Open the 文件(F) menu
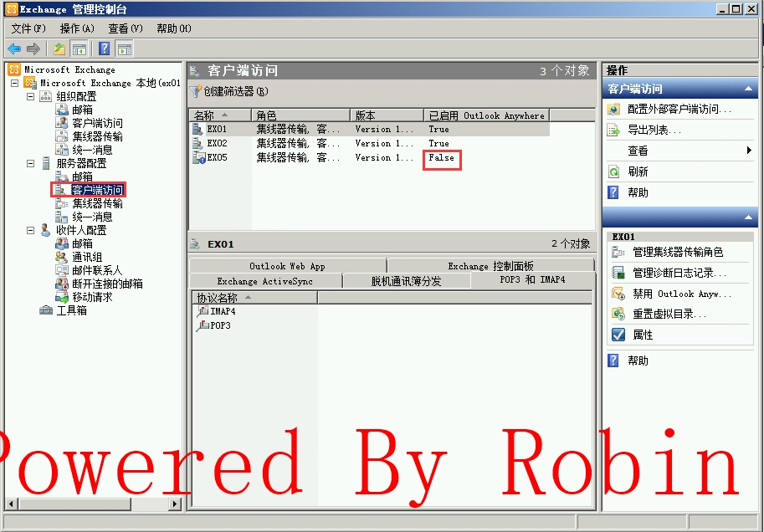This screenshot has width=764, height=532. (28, 28)
